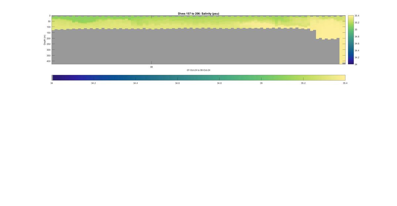The width and height of the screenshot is (397, 206).
Task: Click the horizontal colorbar label '34.2'
Action: [94, 83]
